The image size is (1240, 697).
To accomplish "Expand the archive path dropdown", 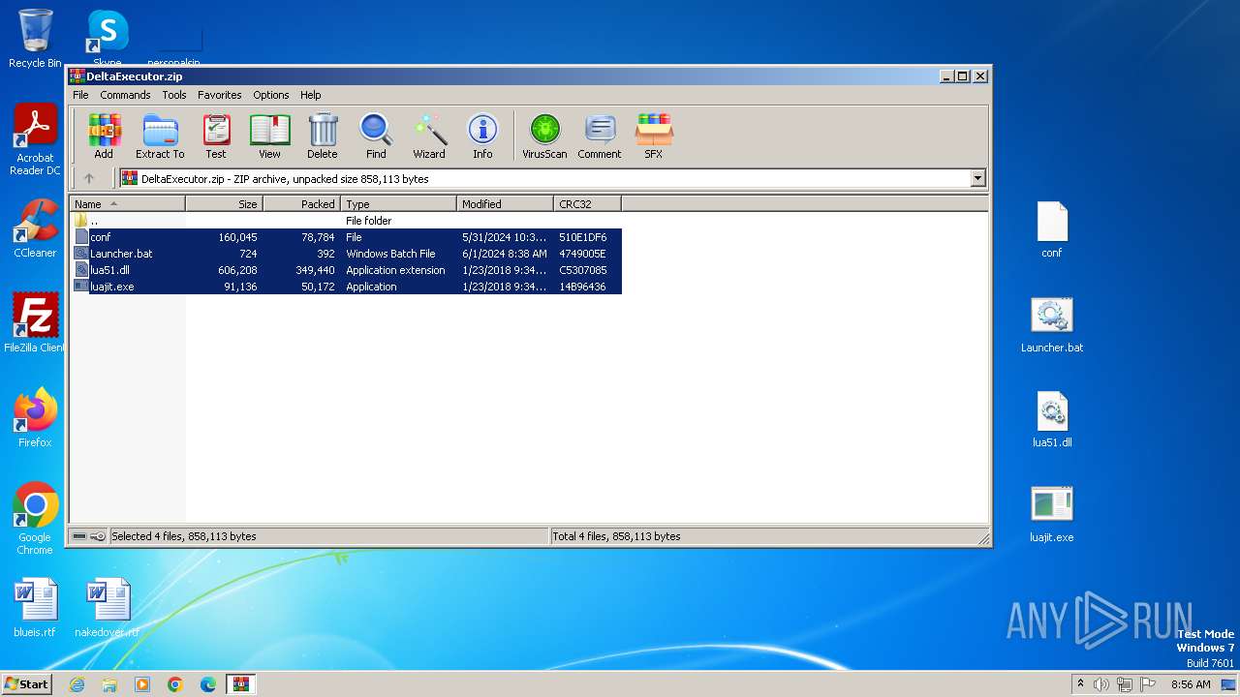I will click(x=977, y=178).
